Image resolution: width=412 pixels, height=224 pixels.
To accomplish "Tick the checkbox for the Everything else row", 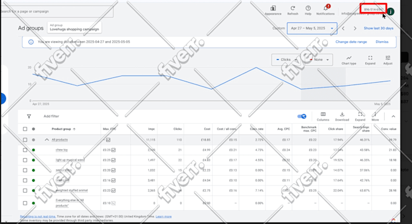I will 25,203.
